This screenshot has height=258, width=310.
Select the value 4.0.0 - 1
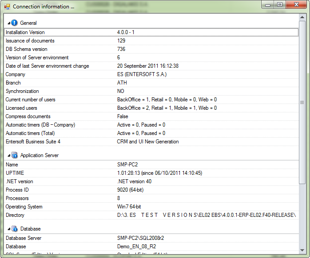tap(126, 32)
